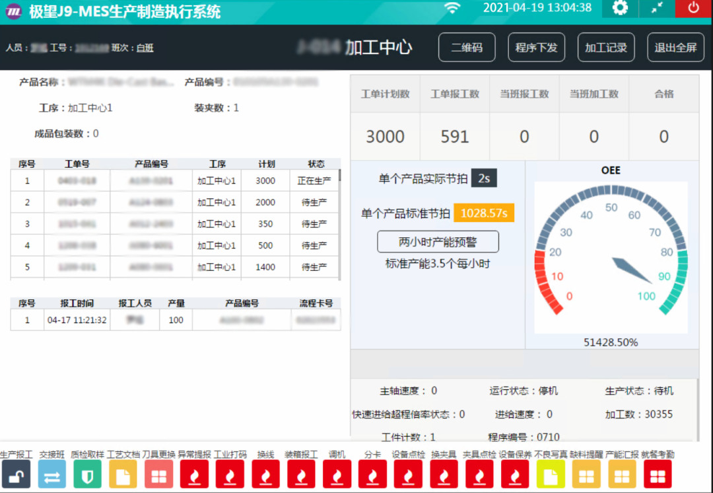Screen dimensions: 713x493
Task: Open 加工记录 processing records
Action: 605,48
